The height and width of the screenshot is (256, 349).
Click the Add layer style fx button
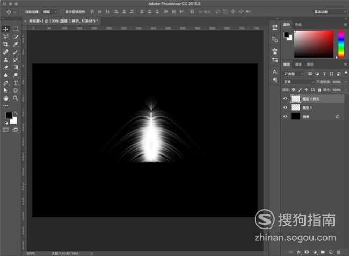(299, 252)
